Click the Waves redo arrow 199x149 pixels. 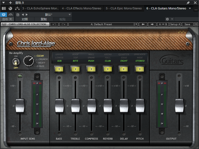(63, 24)
